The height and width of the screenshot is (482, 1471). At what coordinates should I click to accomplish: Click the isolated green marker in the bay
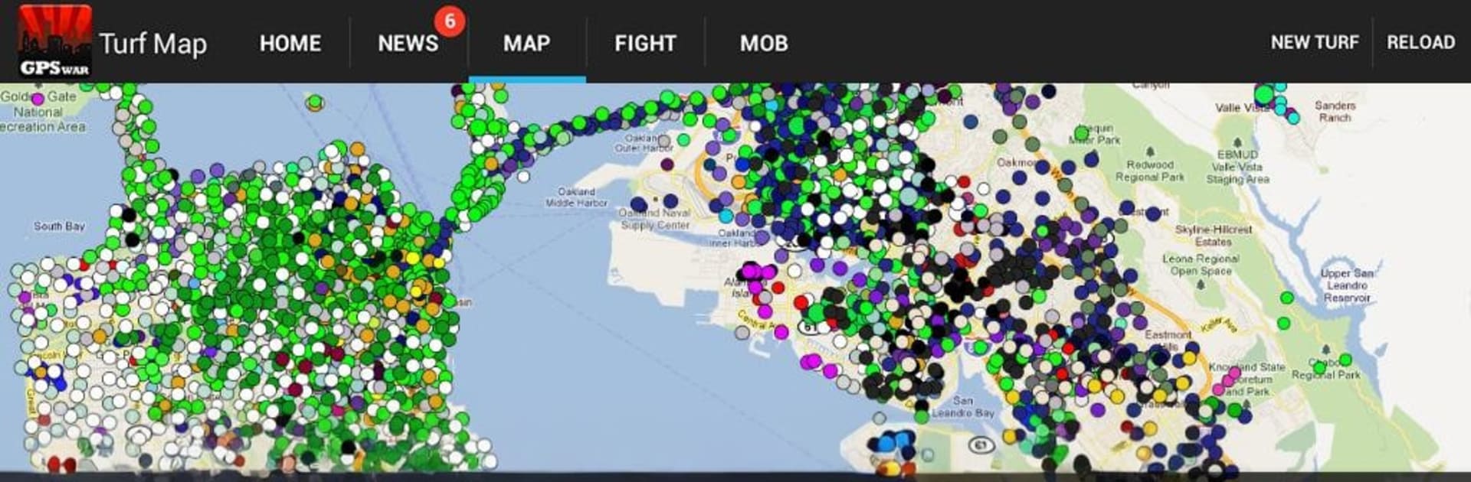pyautogui.click(x=314, y=103)
